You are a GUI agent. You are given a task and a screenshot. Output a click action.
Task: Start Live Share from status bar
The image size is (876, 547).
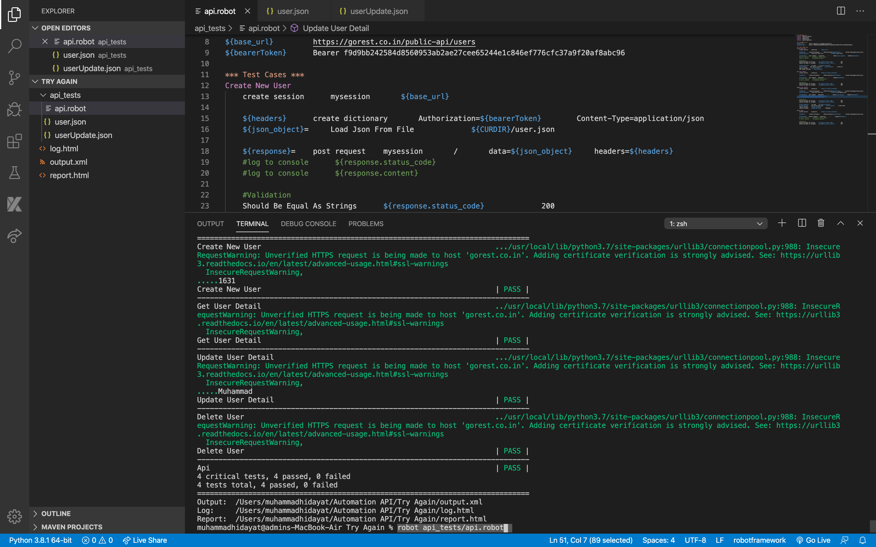(x=145, y=540)
